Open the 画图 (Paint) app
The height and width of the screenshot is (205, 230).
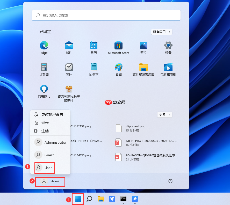118,69
